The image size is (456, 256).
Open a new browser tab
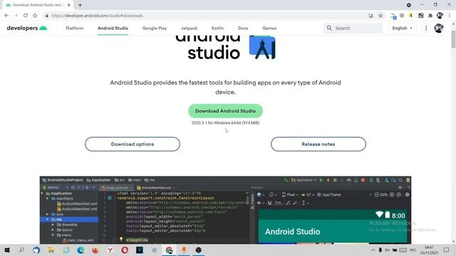coord(80,5)
